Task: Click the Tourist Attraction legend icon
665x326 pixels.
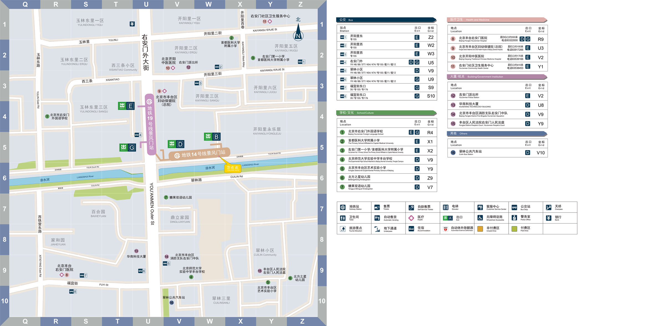Action: (343, 229)
